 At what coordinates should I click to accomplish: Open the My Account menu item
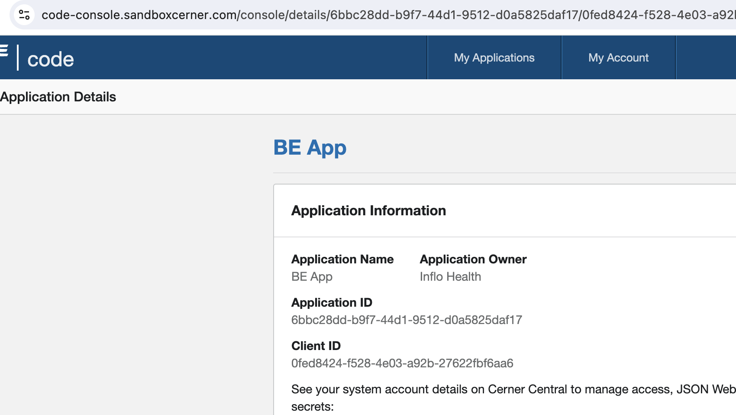[x=618, y=58]
